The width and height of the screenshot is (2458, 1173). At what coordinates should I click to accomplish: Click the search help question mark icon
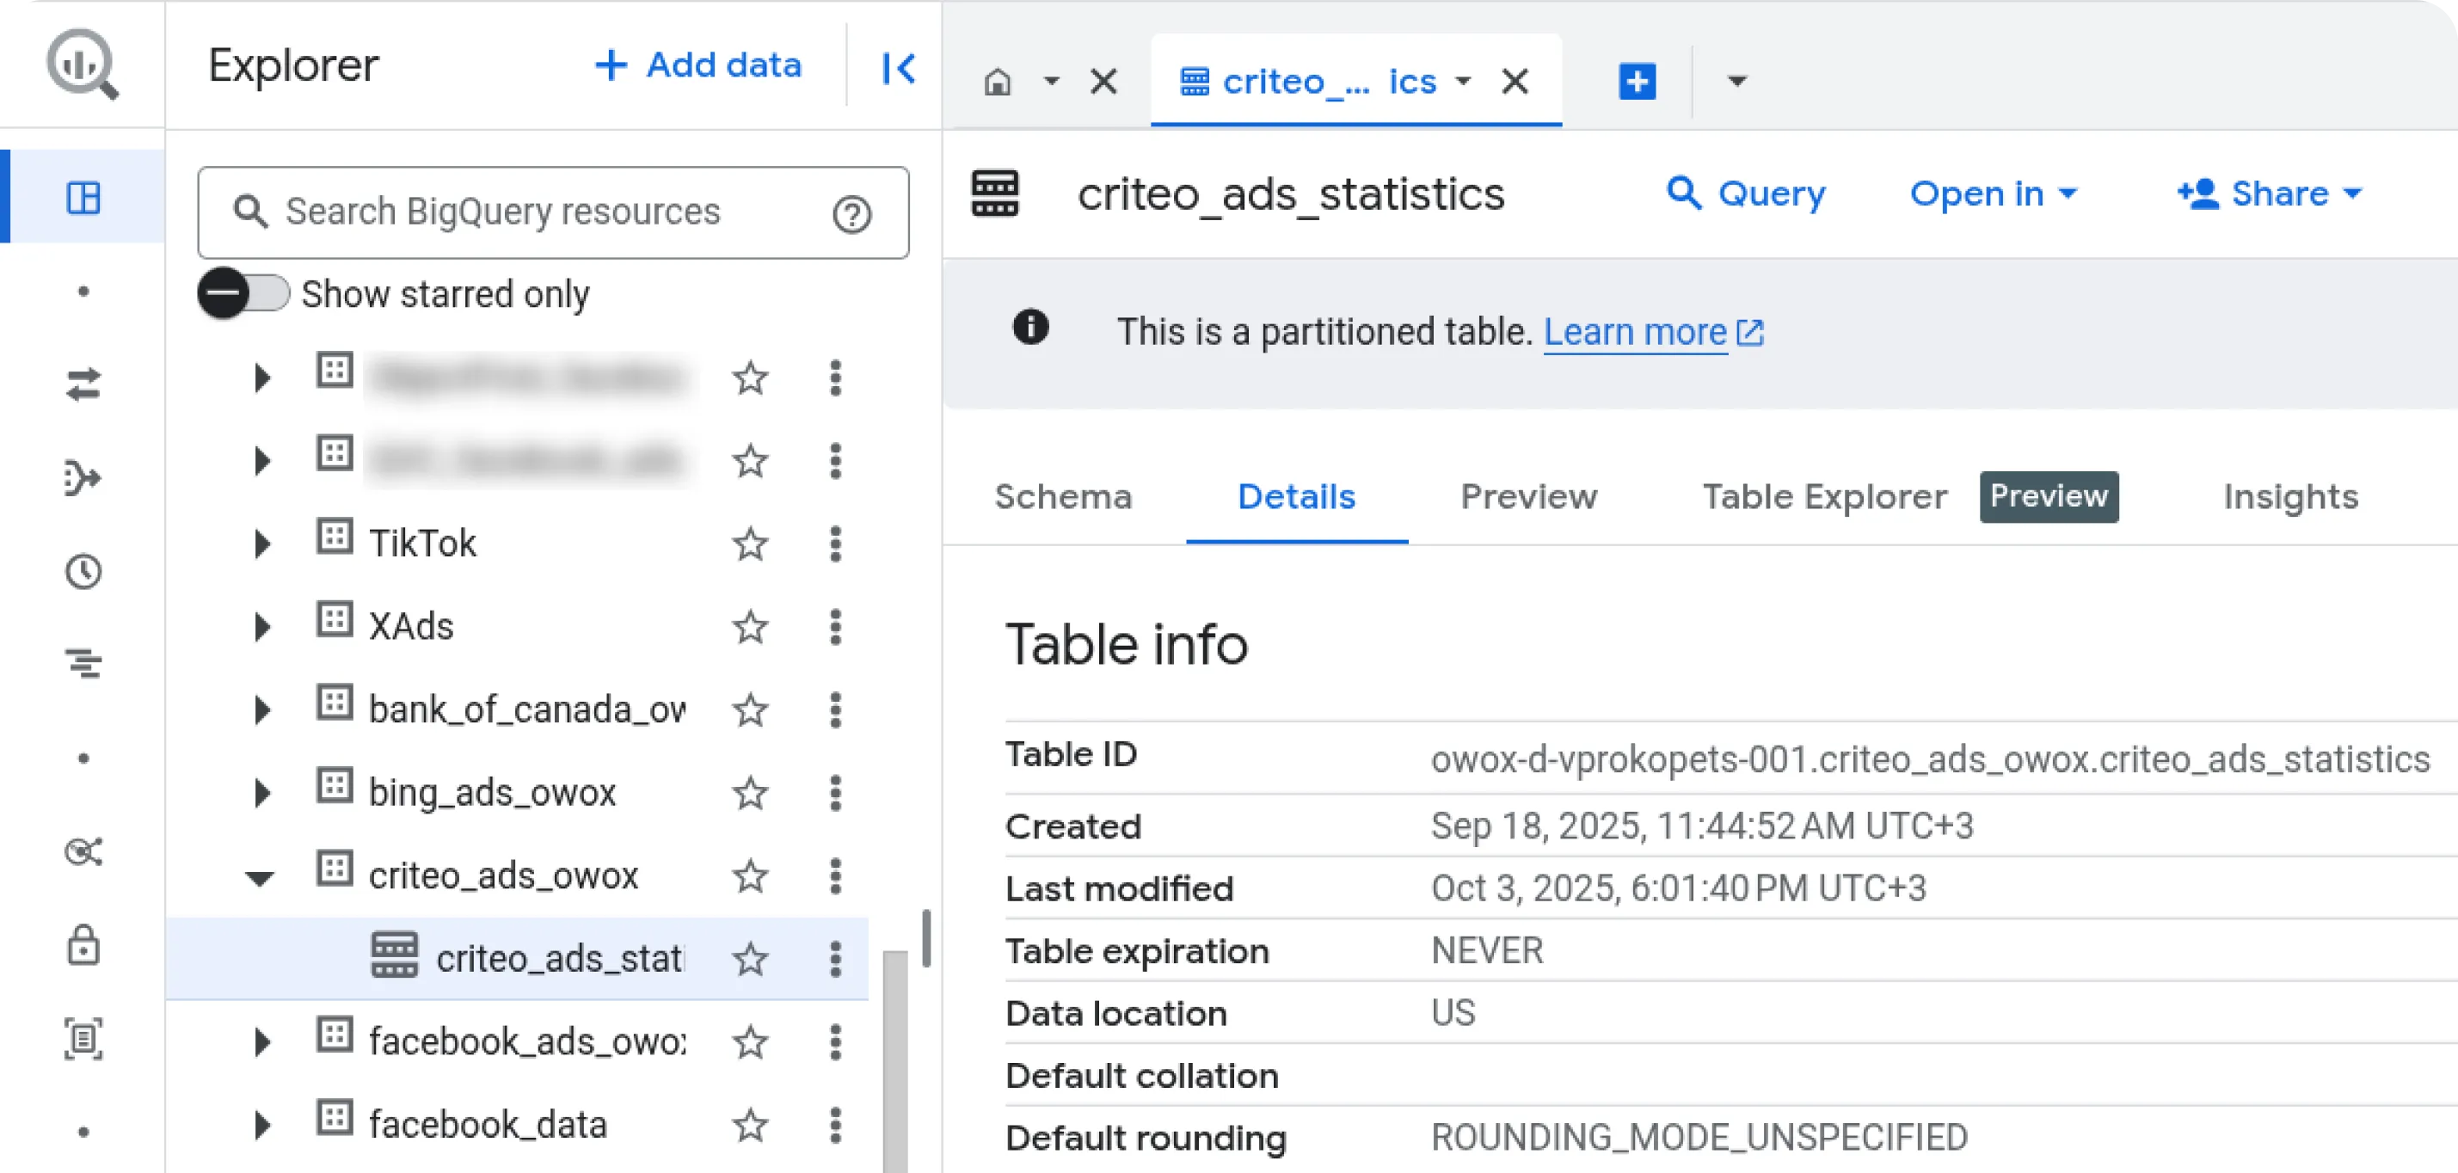(x=851, y=214)
